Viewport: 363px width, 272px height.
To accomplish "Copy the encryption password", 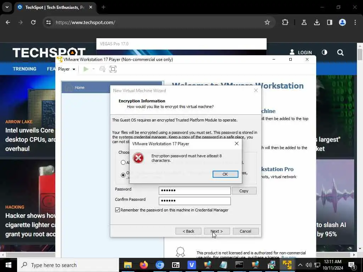I will click(244, 191).
